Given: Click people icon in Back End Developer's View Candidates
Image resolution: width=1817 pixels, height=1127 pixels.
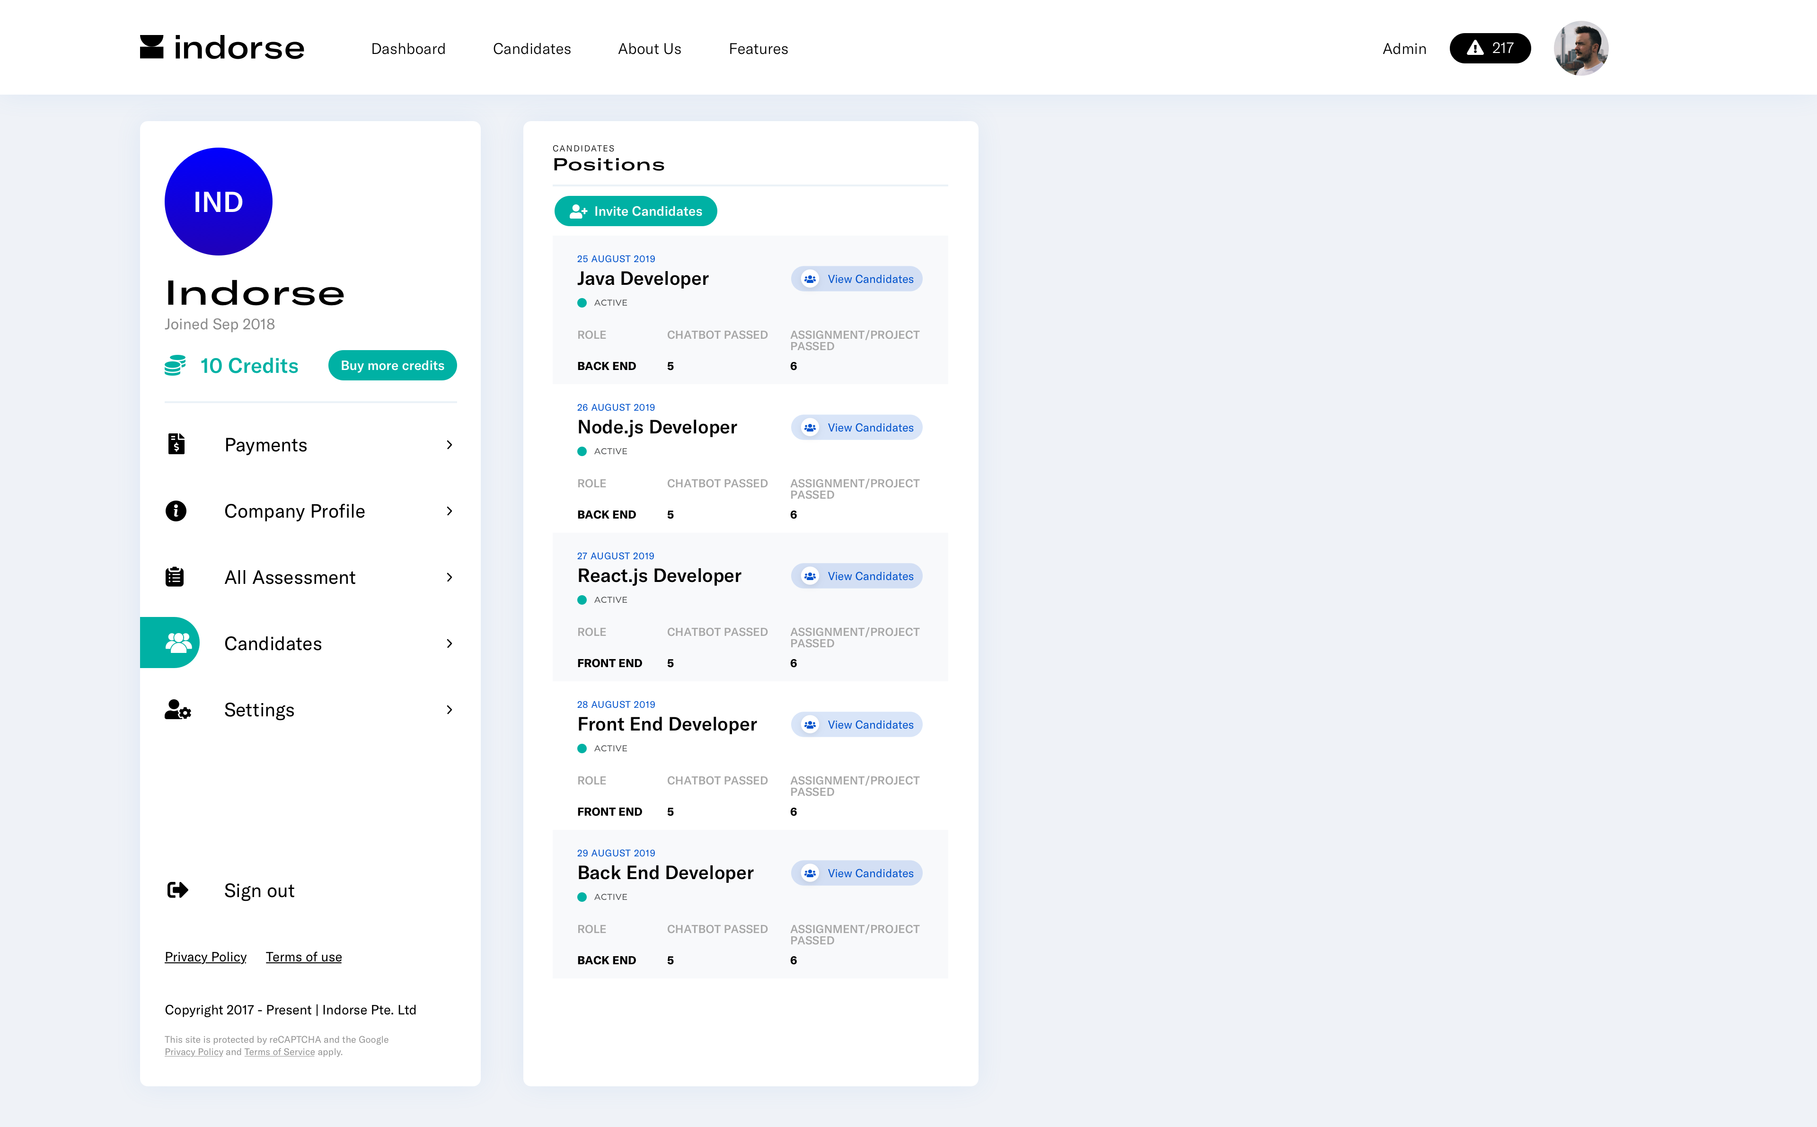Looking at the screenshot, I should 810,873.
